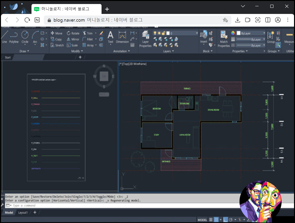Screen dimensions: 295x223
Task: Insert a Table from Annotation panel
Action: pyautogui.click(x=132, y=45)
